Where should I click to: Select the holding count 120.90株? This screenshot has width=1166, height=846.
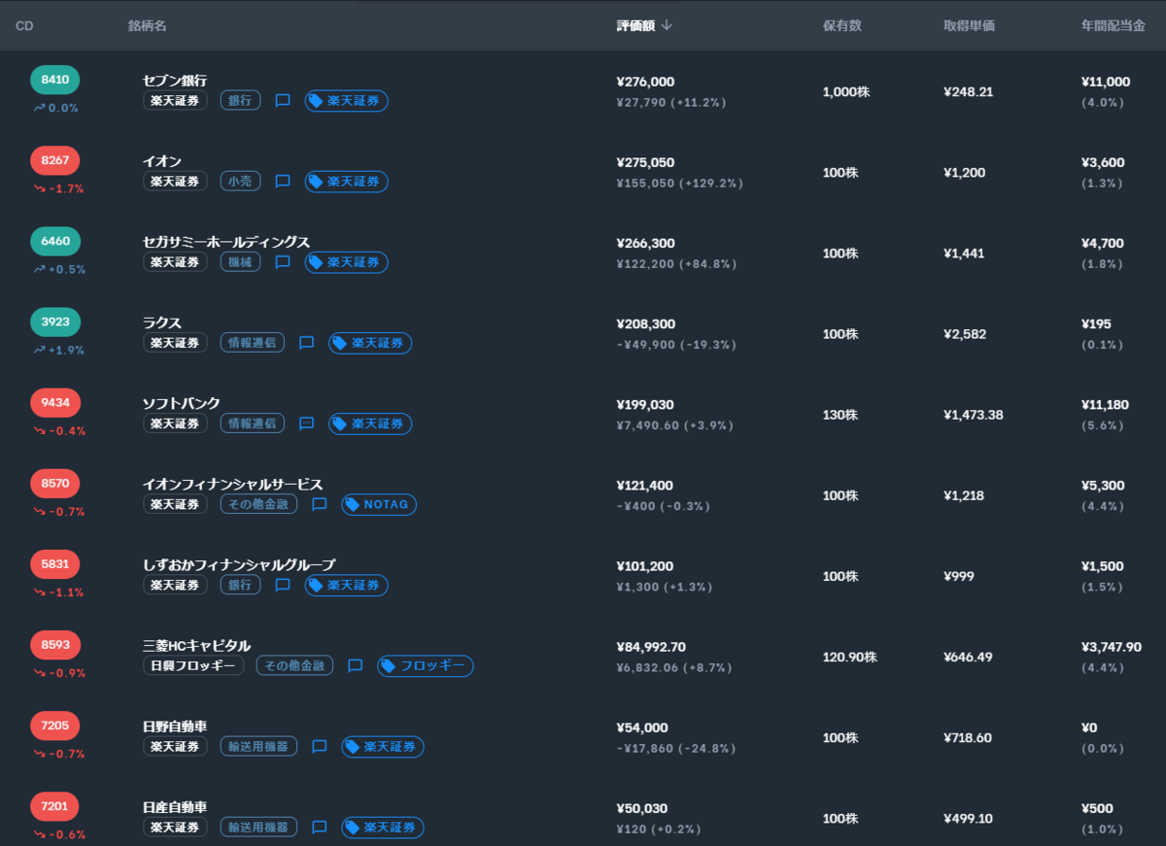tap(850, 658)
